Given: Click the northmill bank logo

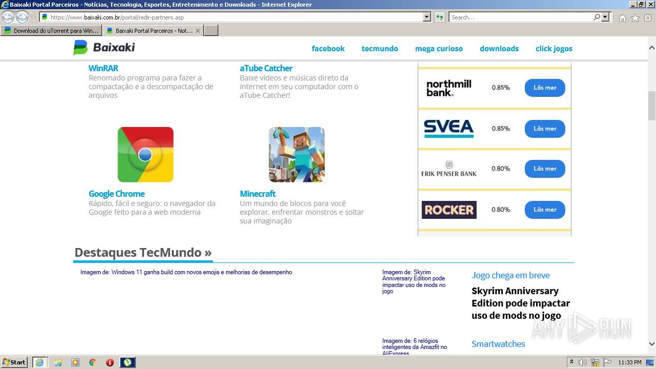Looking at the screenshot, I should coord(449,88).
